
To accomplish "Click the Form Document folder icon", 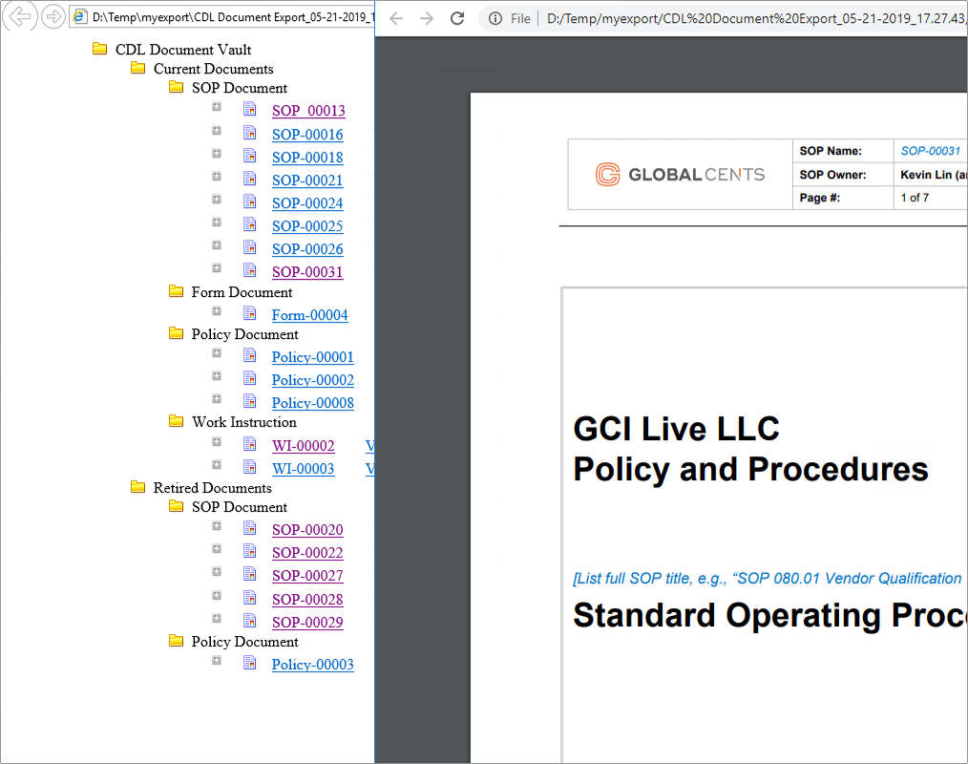I will (176, 291).
